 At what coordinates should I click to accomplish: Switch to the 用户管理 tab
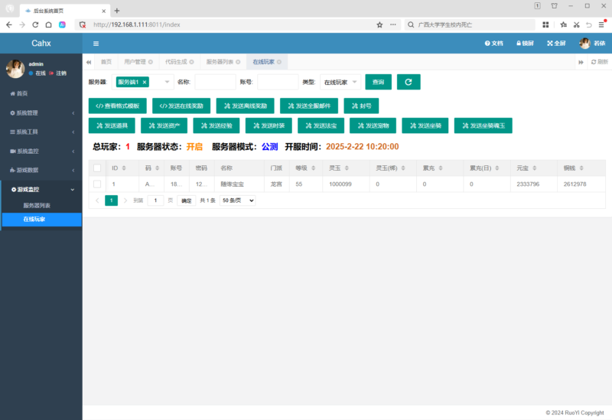point(135,62)
